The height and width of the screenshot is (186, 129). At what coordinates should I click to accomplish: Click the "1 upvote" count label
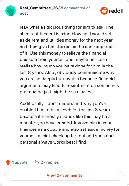(x=20, y=162)
